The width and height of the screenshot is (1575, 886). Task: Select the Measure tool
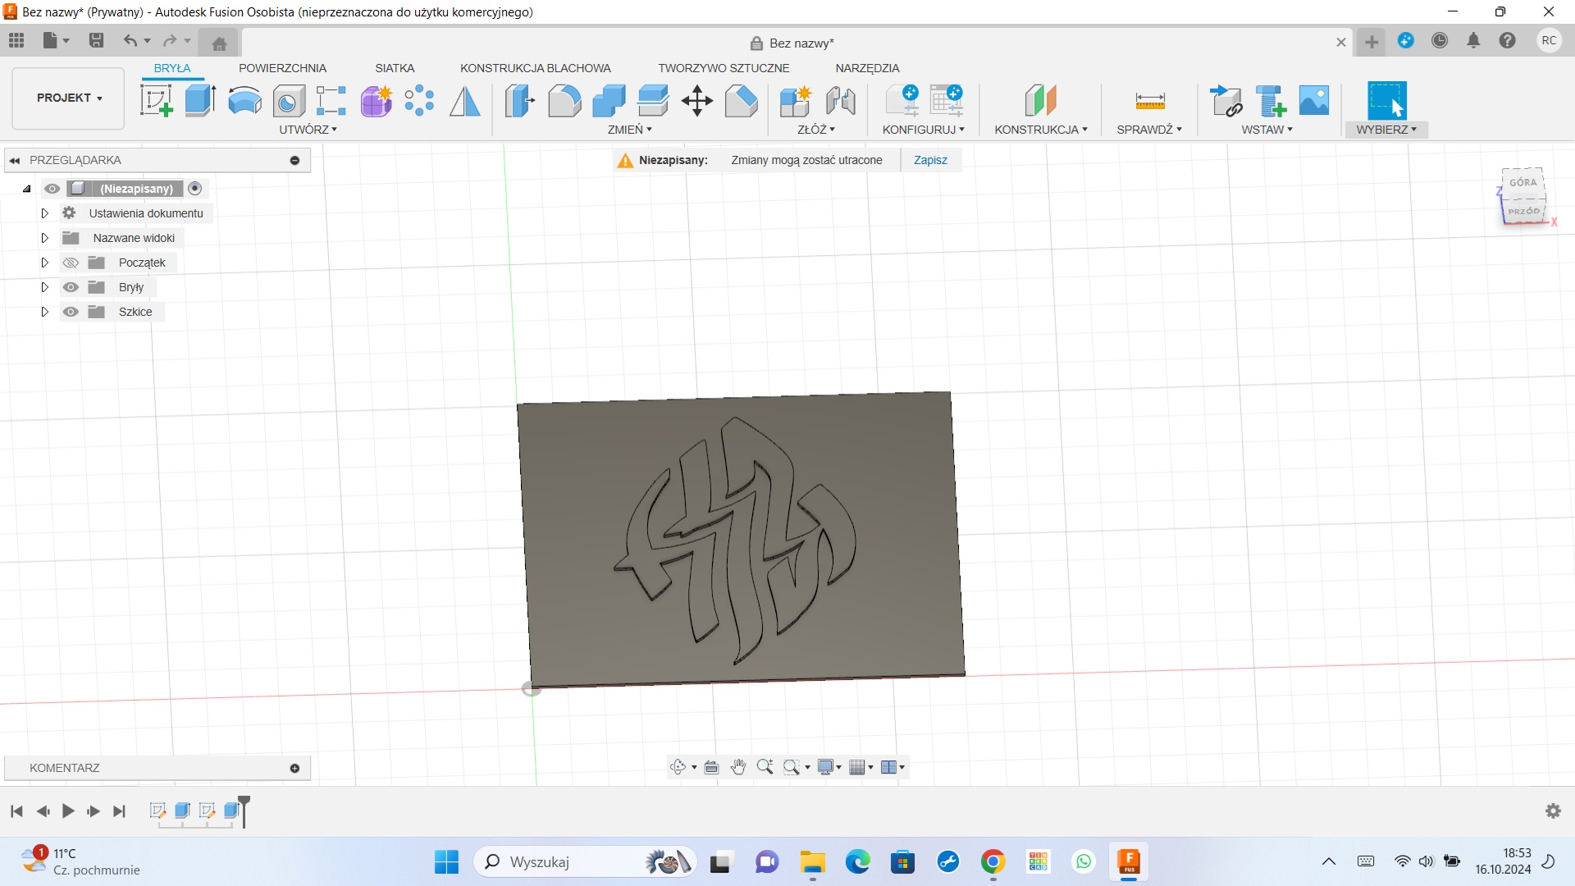pos(1150,101)
